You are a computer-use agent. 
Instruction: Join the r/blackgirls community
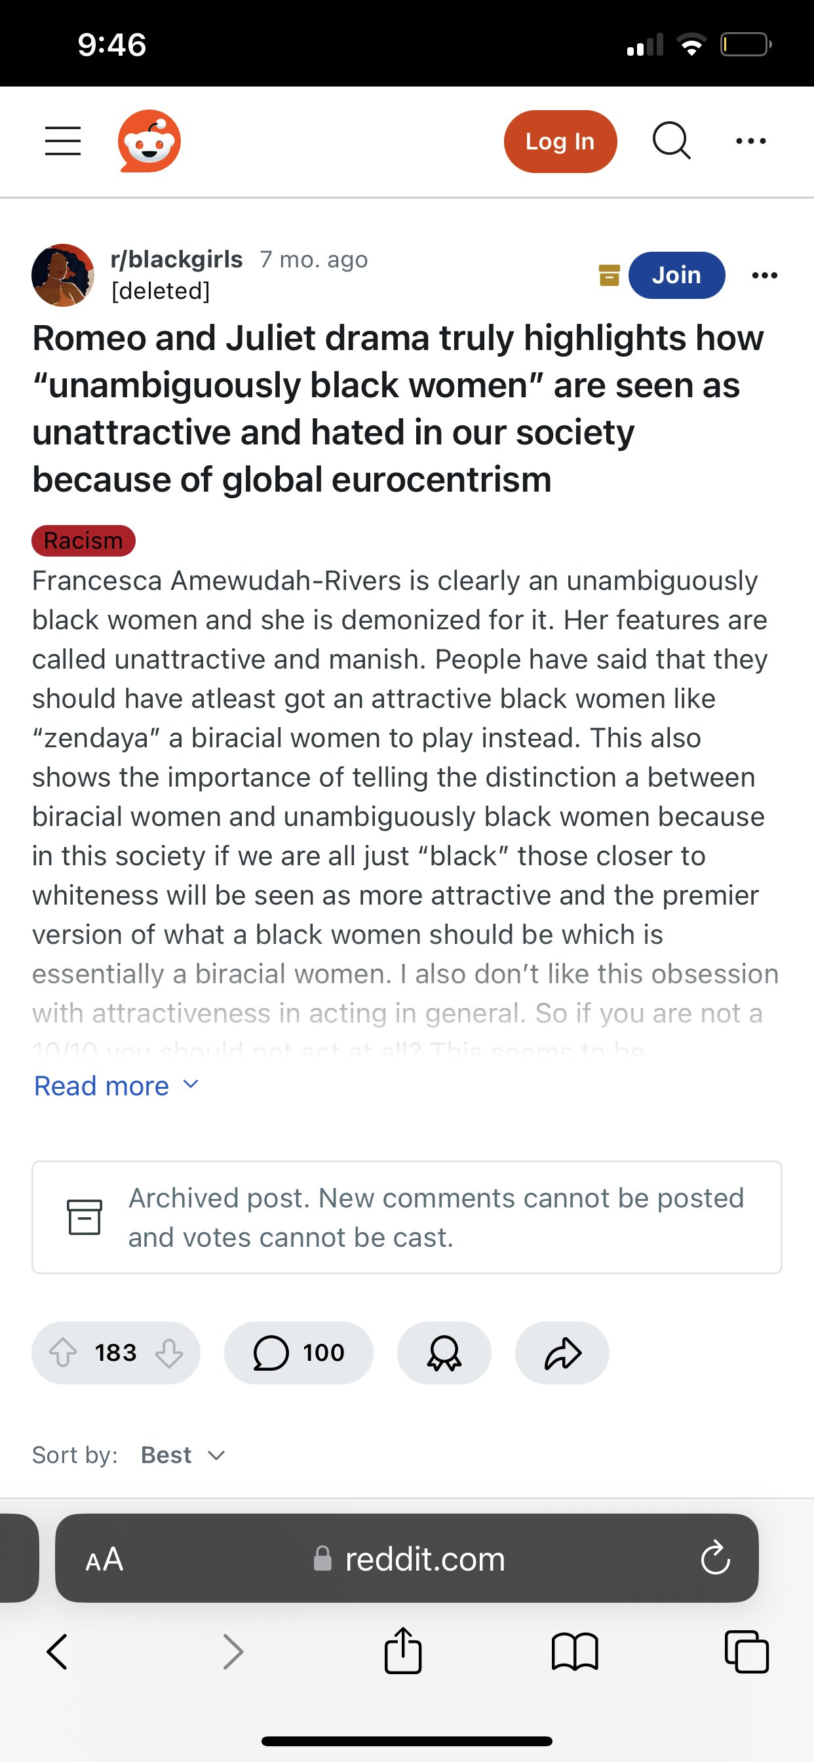(676, 275)
